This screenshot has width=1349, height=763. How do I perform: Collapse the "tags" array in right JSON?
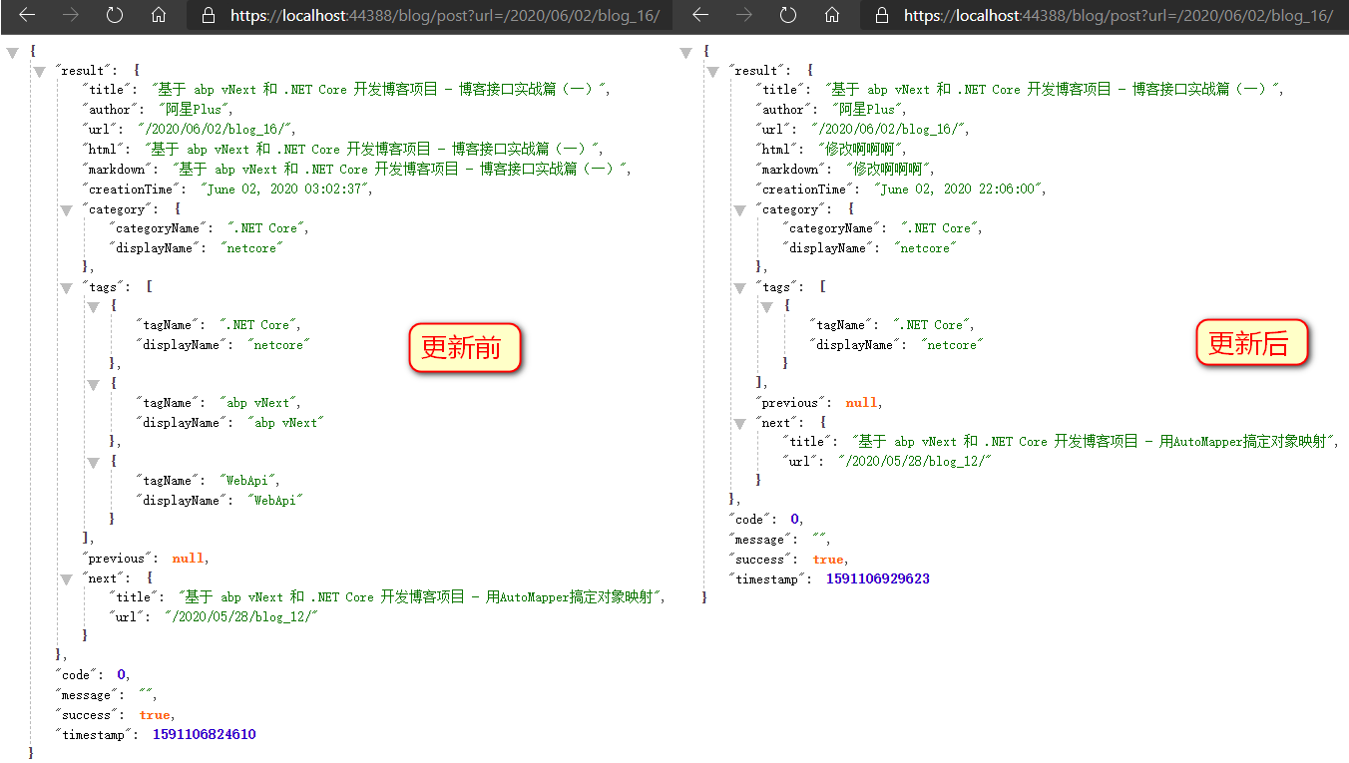click(739, 288)
